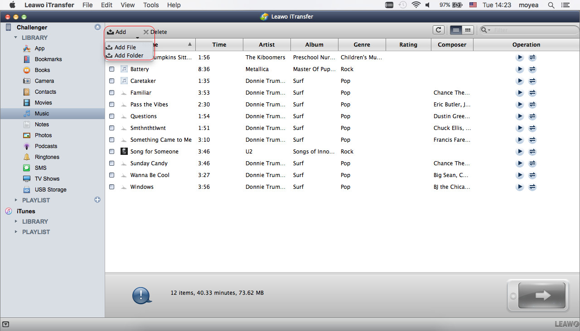Click the Delete button
Screen dimensions: 580x331
tap(155, 32)
